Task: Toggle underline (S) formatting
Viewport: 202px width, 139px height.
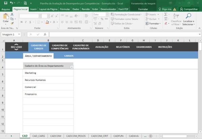Action: [x=30, y=22]
